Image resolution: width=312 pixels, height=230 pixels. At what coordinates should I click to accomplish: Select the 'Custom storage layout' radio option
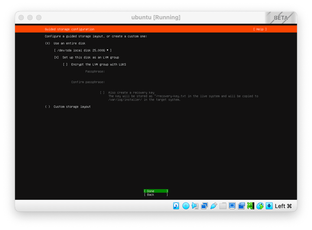tap(48, 107)
